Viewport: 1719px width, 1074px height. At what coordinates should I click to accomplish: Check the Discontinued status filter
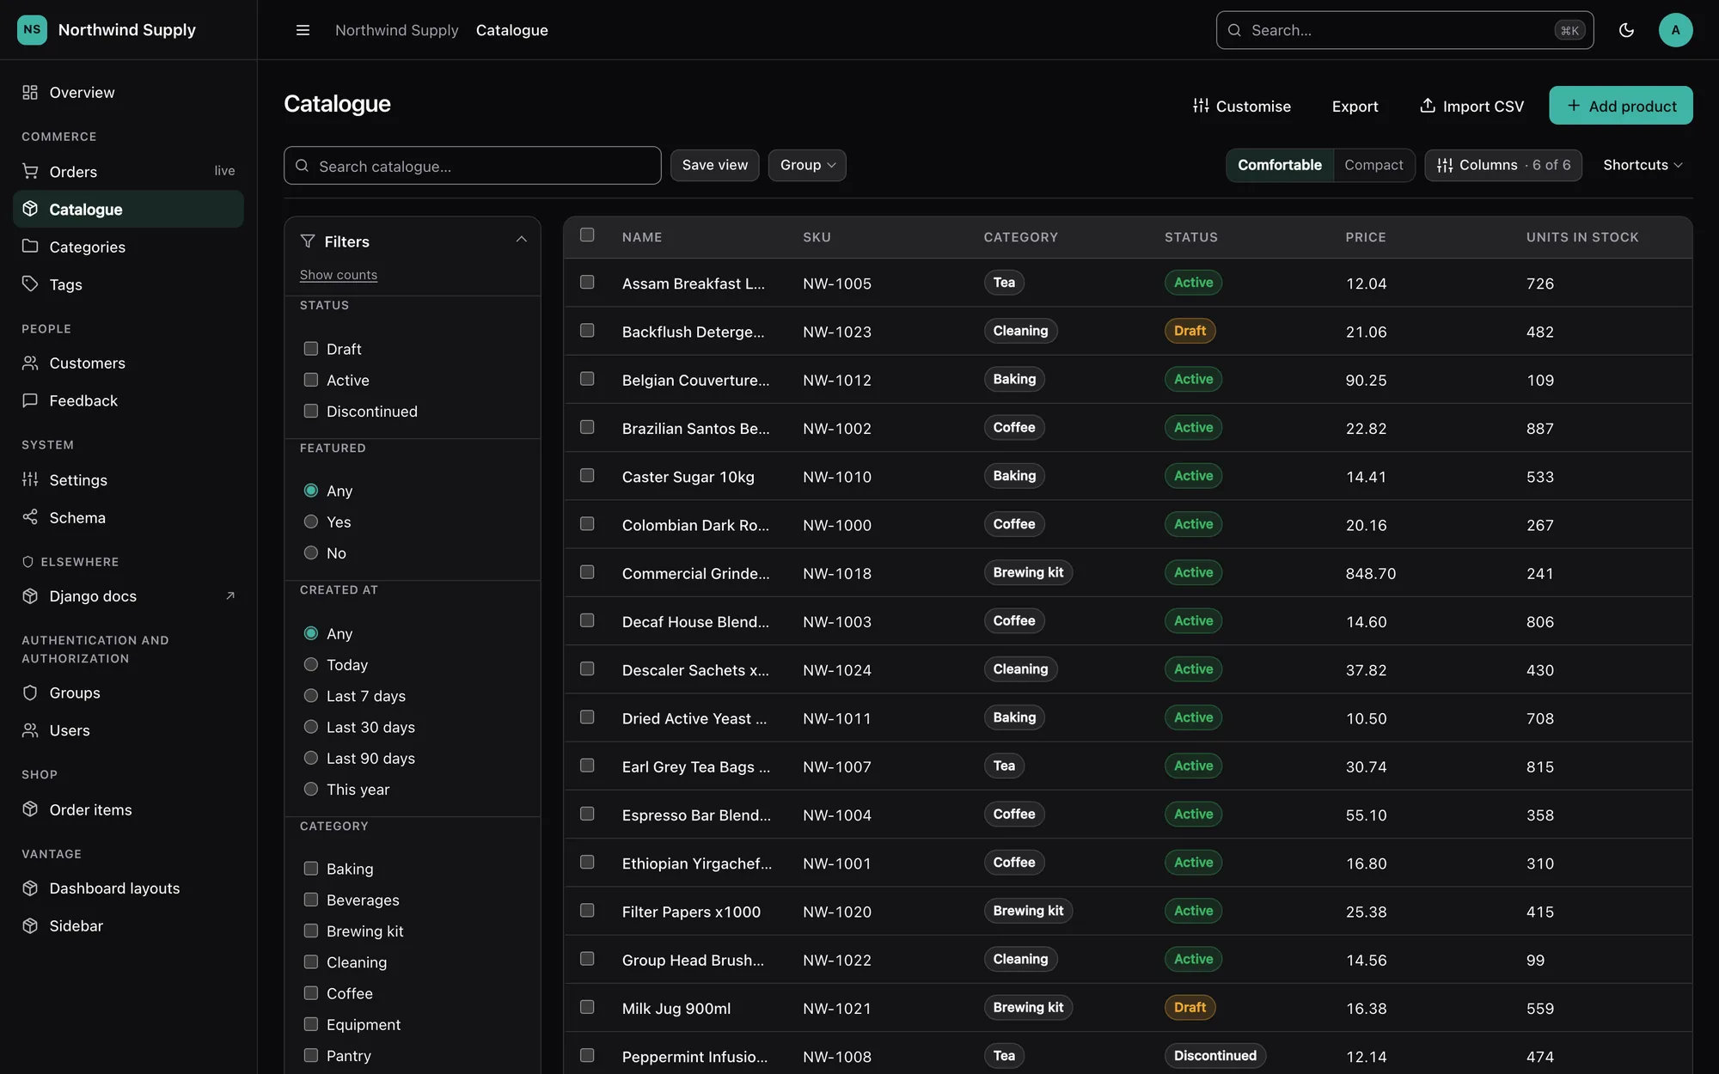pos(311,411)
